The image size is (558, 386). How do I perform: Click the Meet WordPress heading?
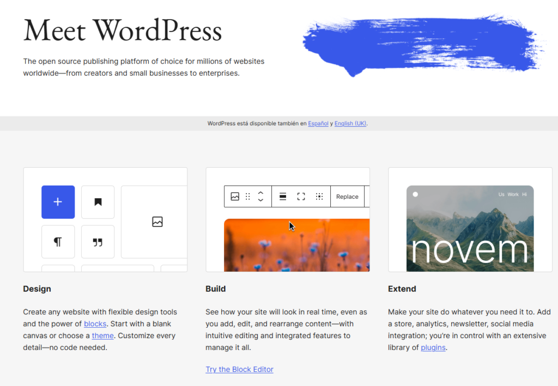123,30
